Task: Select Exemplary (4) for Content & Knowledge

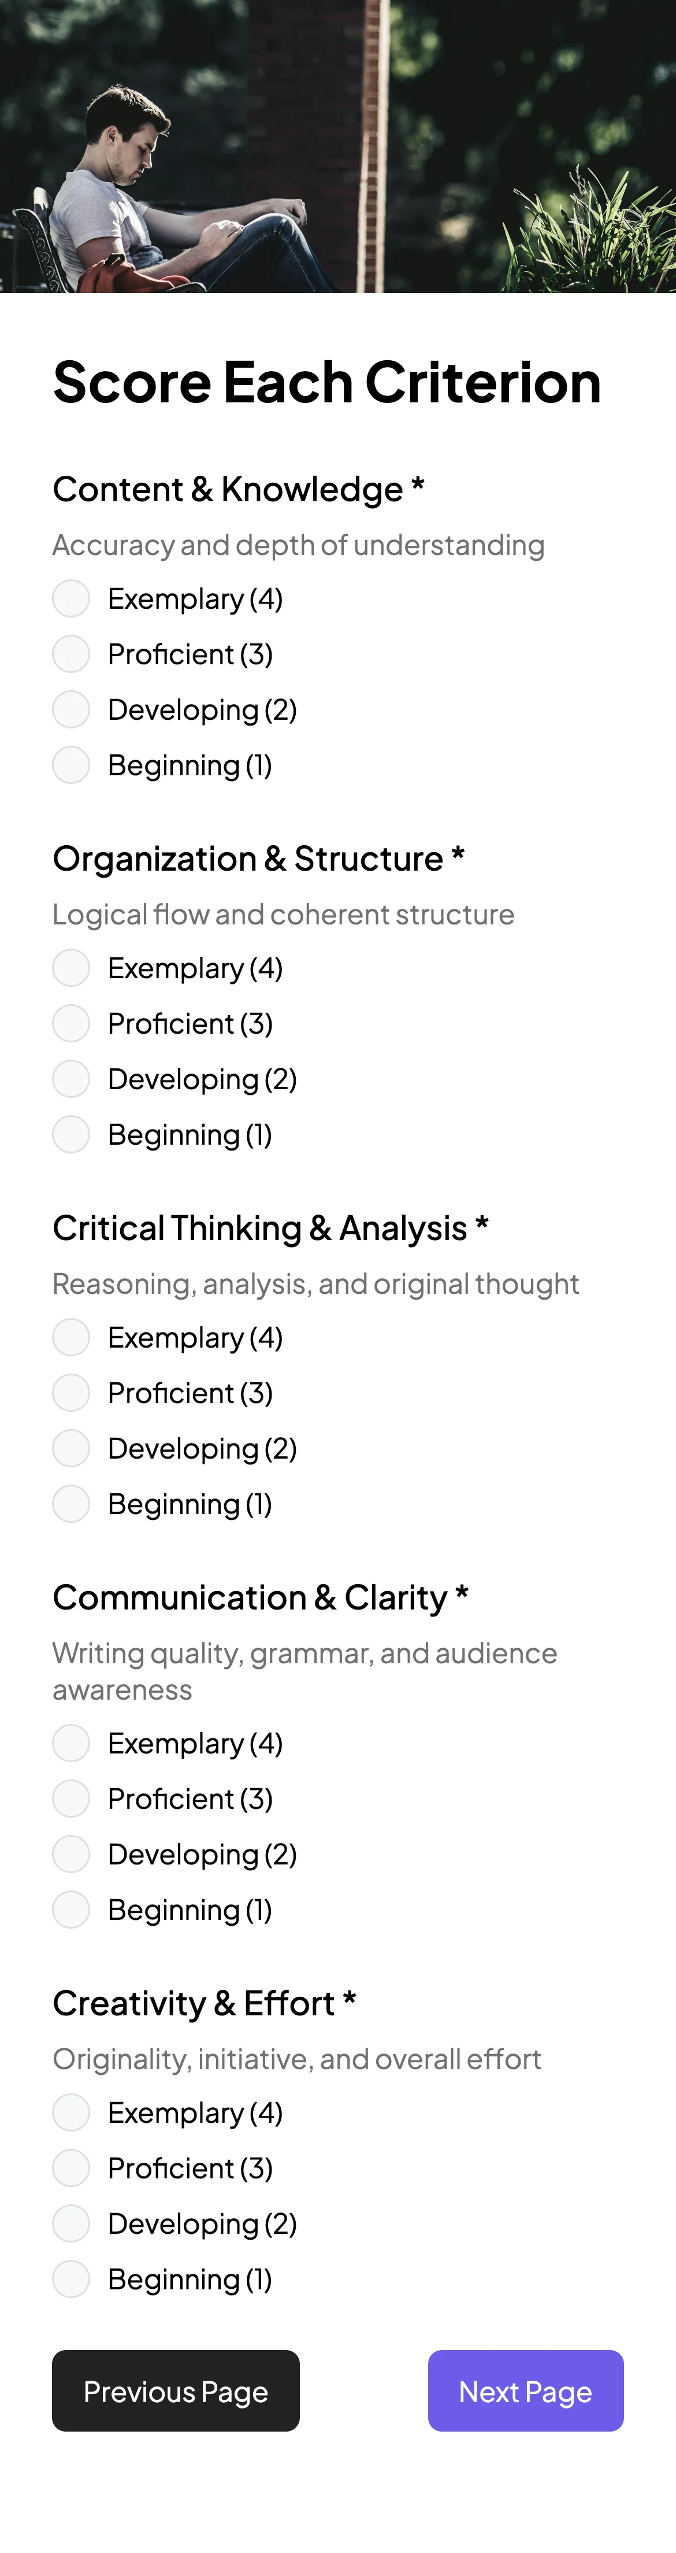Action: (x=70, y=598)
